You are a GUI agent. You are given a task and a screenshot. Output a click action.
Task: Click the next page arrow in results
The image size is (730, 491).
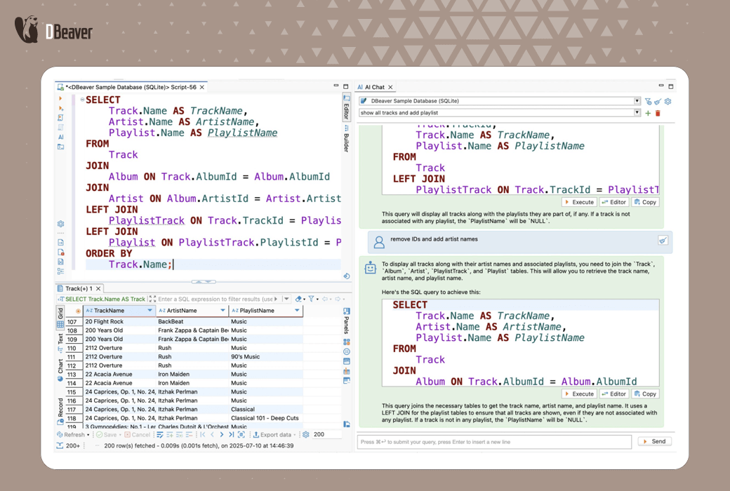coord(222,435)
